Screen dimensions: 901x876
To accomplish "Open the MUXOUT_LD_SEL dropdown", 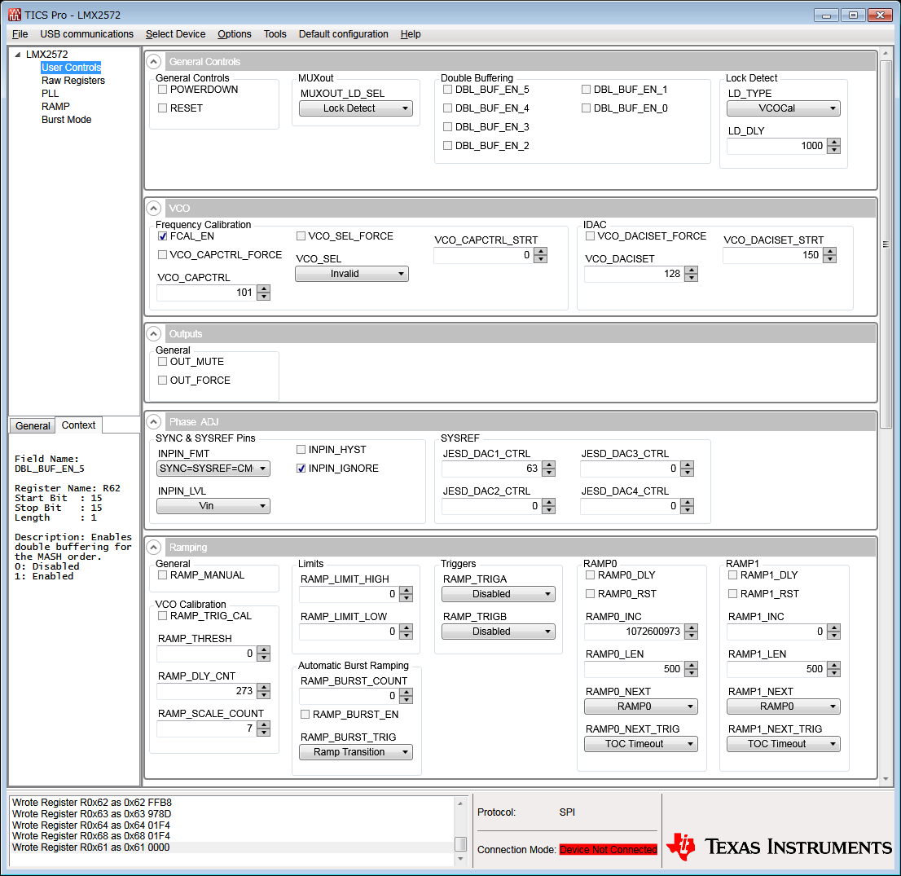I will click(x=356, y=108).
